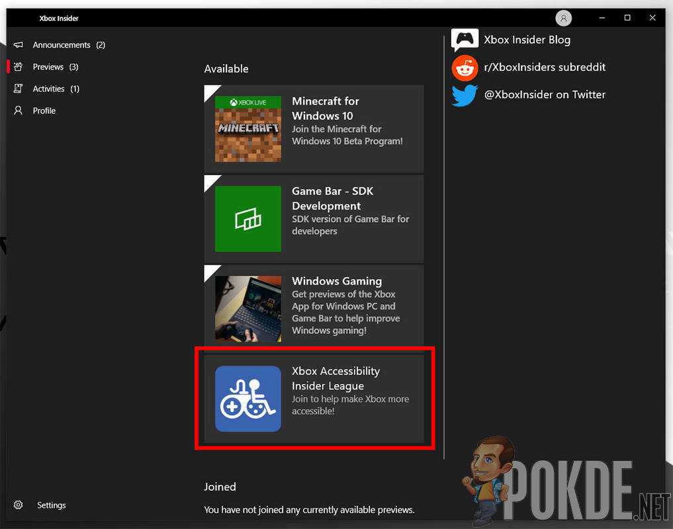Click the Previews sidebar icon
The image size is (673, 529).
point(18,67)
